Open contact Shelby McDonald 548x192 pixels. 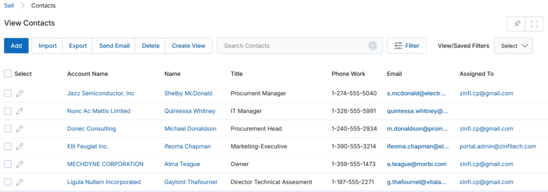[x=188, y=94]
